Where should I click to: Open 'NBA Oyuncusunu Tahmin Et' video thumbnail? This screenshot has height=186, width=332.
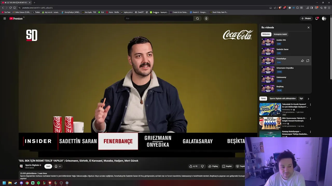click(270, 123)
